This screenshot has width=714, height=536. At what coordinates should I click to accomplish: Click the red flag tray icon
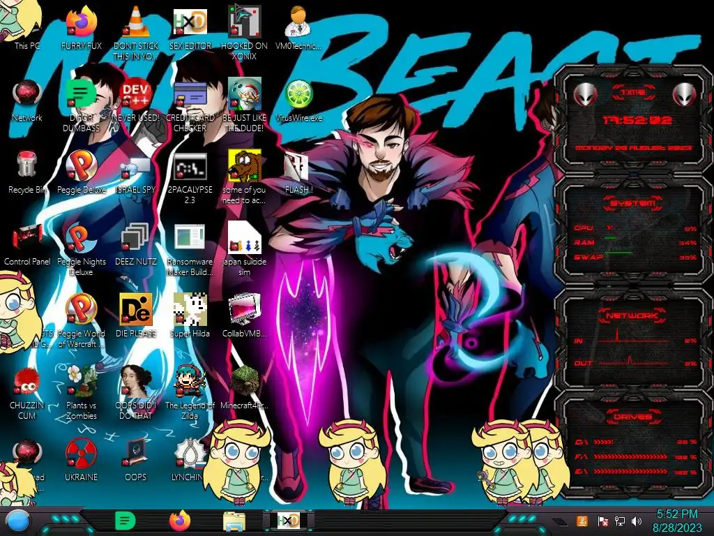tap(603, 521)
